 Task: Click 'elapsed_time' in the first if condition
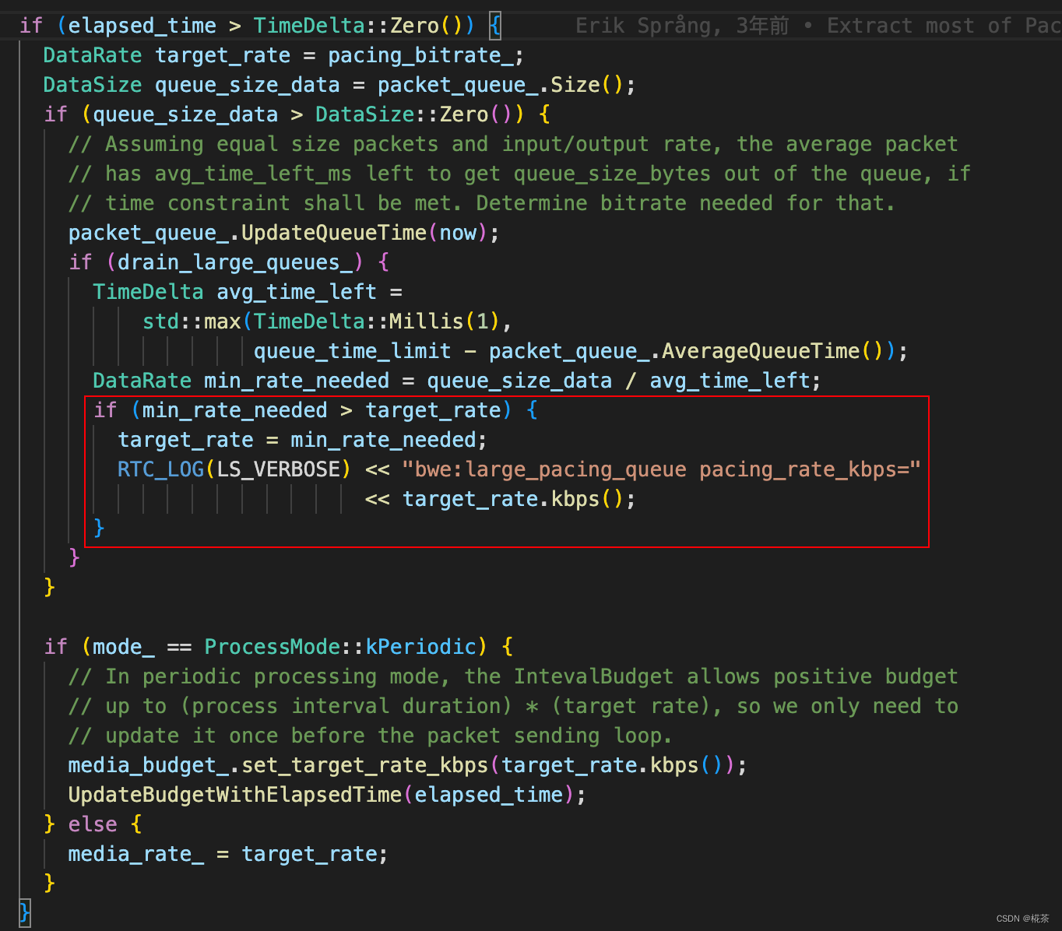(x=142, y=26)
